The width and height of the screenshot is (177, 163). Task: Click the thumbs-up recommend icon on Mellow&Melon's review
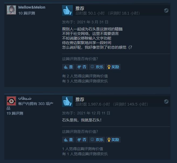click(67, 10)
